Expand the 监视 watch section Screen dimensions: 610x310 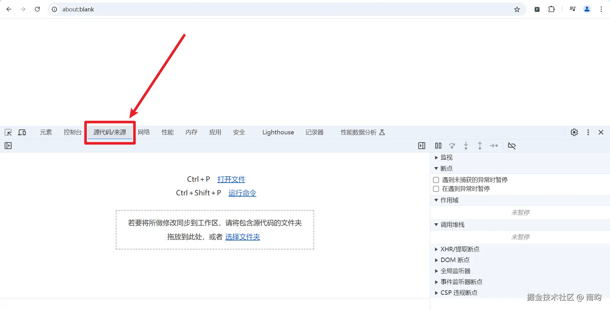tap(436, 158)
